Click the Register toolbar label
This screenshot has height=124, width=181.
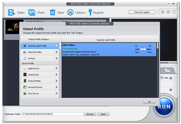[x=98, y=13]
